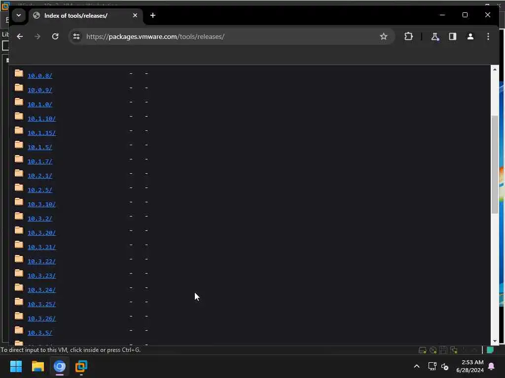This screenshot has height=378, width=505.
Task: Follow the 10.3.5/ release link
Action: click(x=39, y=333)
